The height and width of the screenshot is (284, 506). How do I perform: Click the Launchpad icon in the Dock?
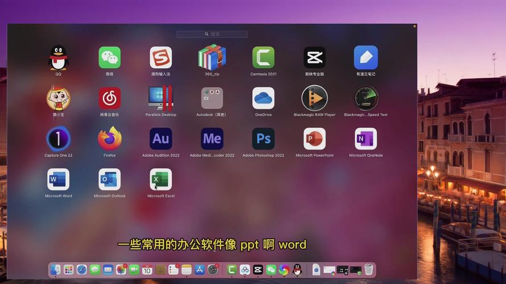(69, 270)
